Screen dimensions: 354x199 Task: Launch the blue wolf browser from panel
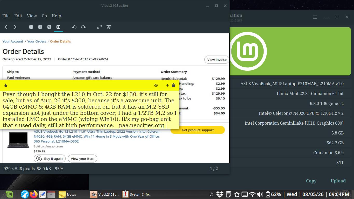[x=25, y=194]
